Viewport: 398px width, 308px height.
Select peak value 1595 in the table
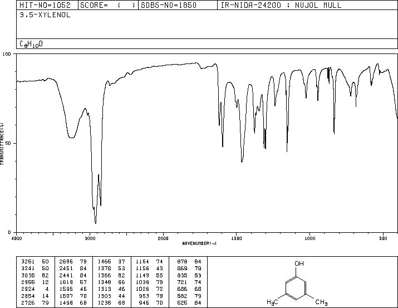(66, 289)
